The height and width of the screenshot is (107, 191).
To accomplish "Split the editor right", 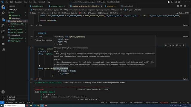I will click(x=185, y=6).
